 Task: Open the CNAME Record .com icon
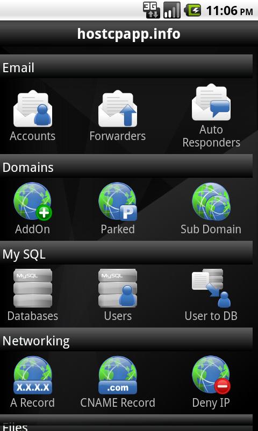(x=118, y=375)
